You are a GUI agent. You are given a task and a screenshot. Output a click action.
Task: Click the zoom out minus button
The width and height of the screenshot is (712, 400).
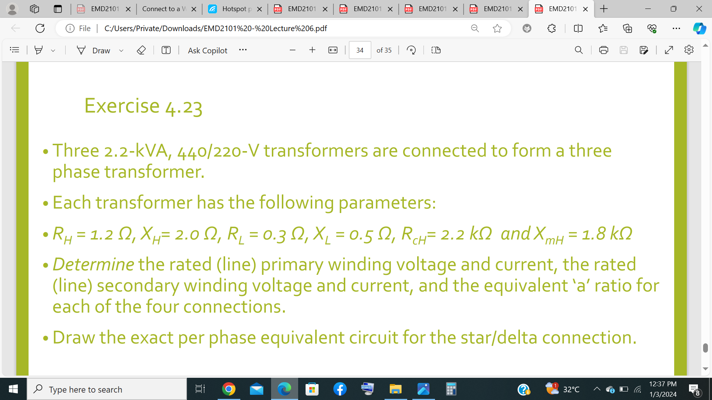(293, 50)
